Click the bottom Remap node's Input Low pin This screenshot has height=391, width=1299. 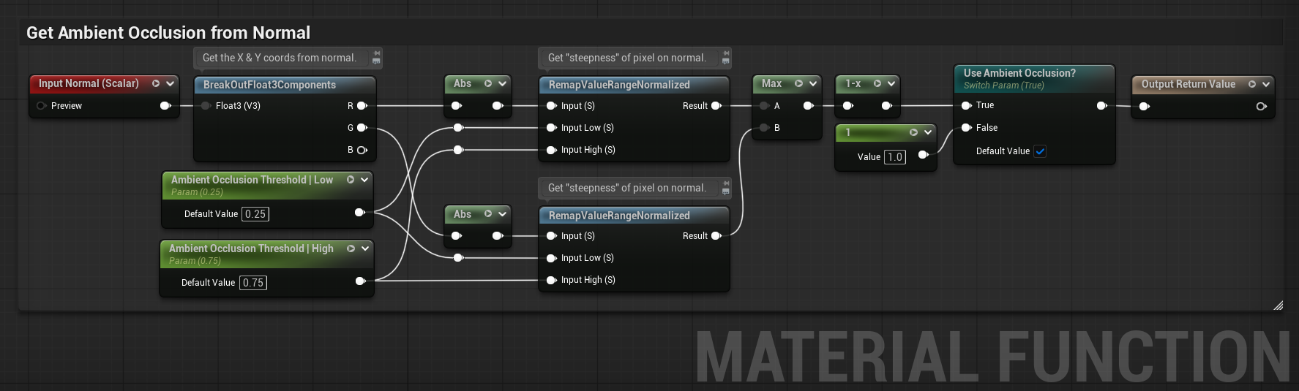[552, 258]
